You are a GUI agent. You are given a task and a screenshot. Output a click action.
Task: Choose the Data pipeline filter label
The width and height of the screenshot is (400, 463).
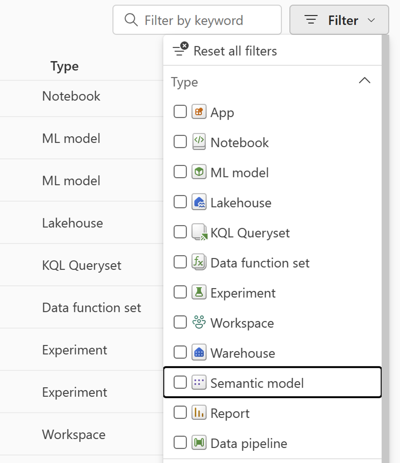[x=249, y=443]
